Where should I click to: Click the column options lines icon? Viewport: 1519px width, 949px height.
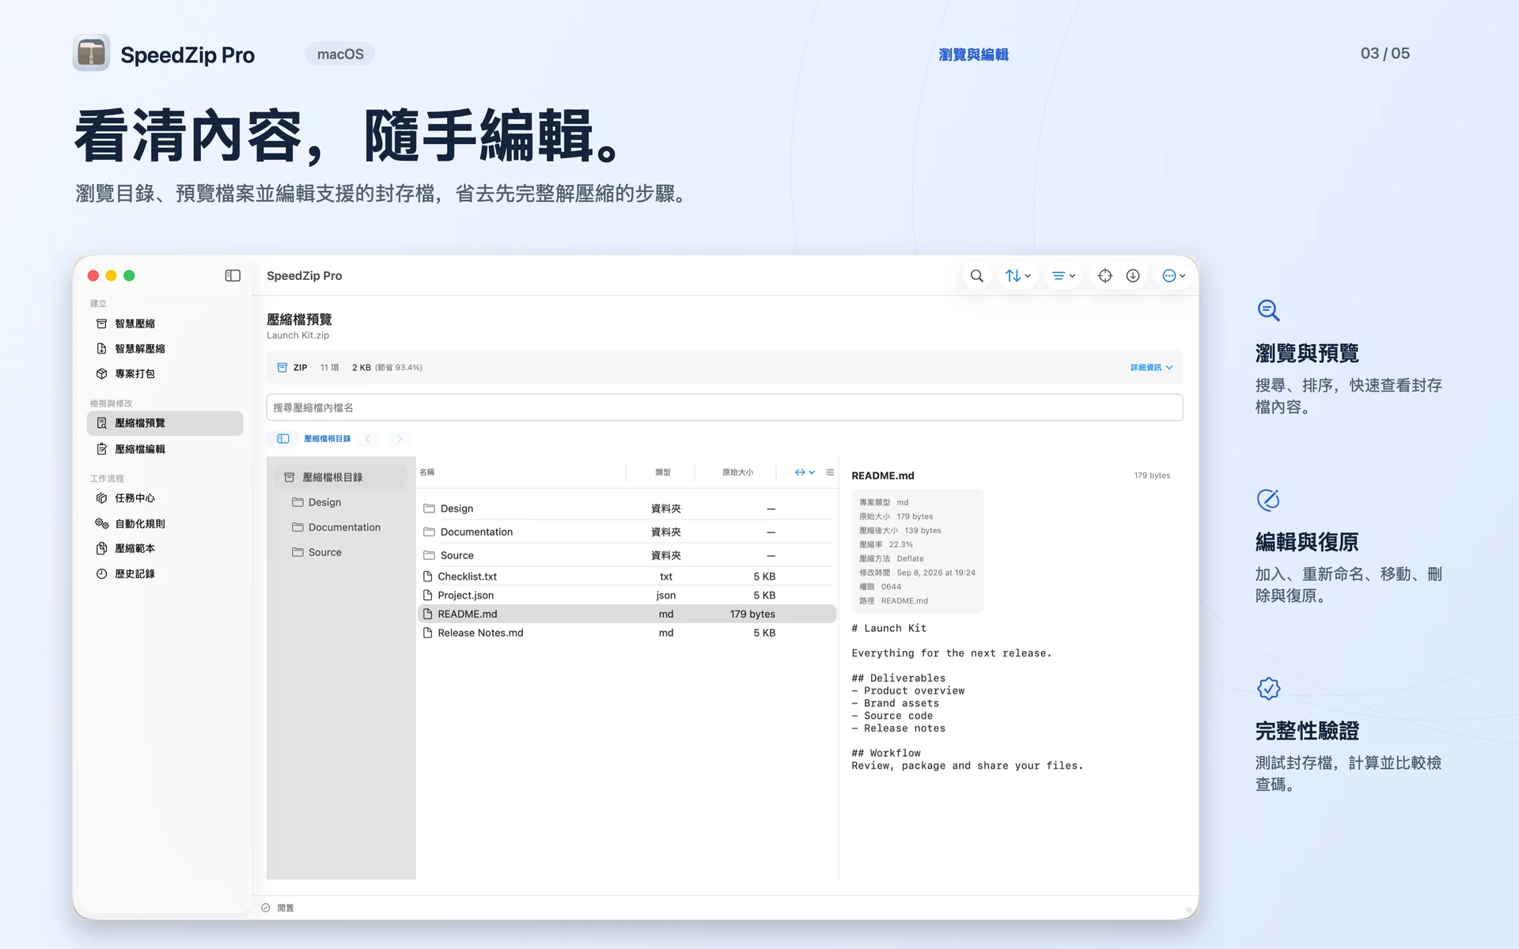pyautogui.click(x=830, y=472)
